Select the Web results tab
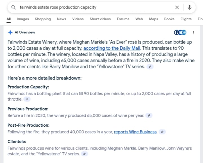The height and width of the screenshot is (163, 203). (x=139, y=19)
